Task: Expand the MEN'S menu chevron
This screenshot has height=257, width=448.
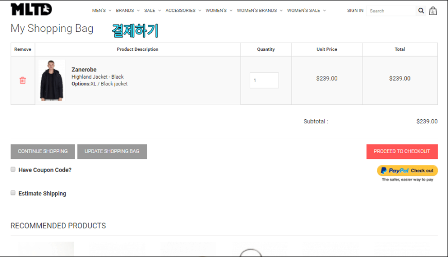Action: click(110, 11)
